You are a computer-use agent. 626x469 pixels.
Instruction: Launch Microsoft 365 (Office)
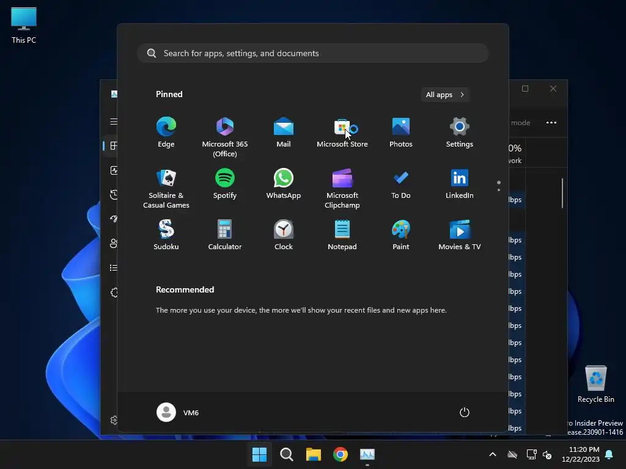[x=225, y=137]
